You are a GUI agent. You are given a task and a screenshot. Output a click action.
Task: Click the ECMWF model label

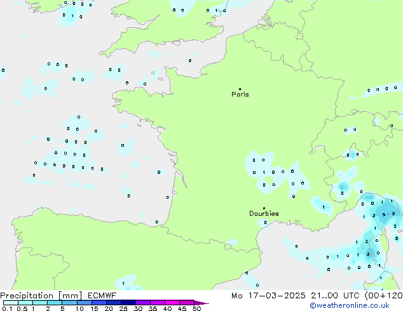[x=102, y=296]
